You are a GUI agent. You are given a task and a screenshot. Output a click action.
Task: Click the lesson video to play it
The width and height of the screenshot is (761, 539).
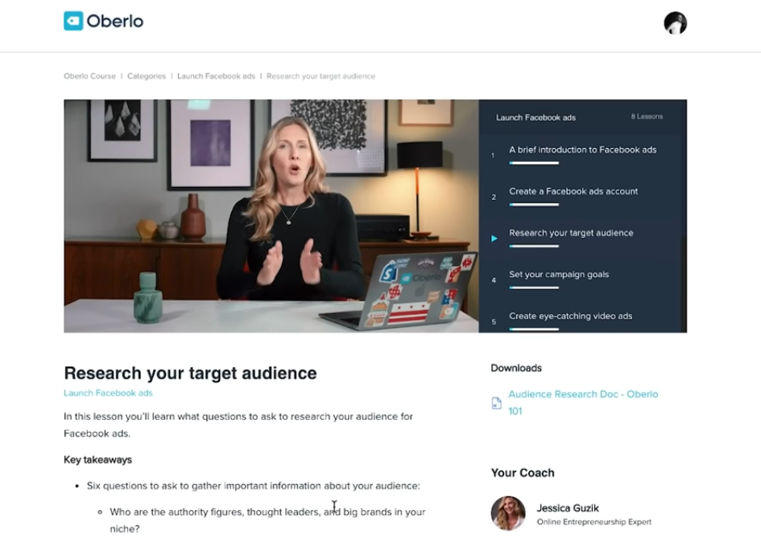tap(271, 216)
